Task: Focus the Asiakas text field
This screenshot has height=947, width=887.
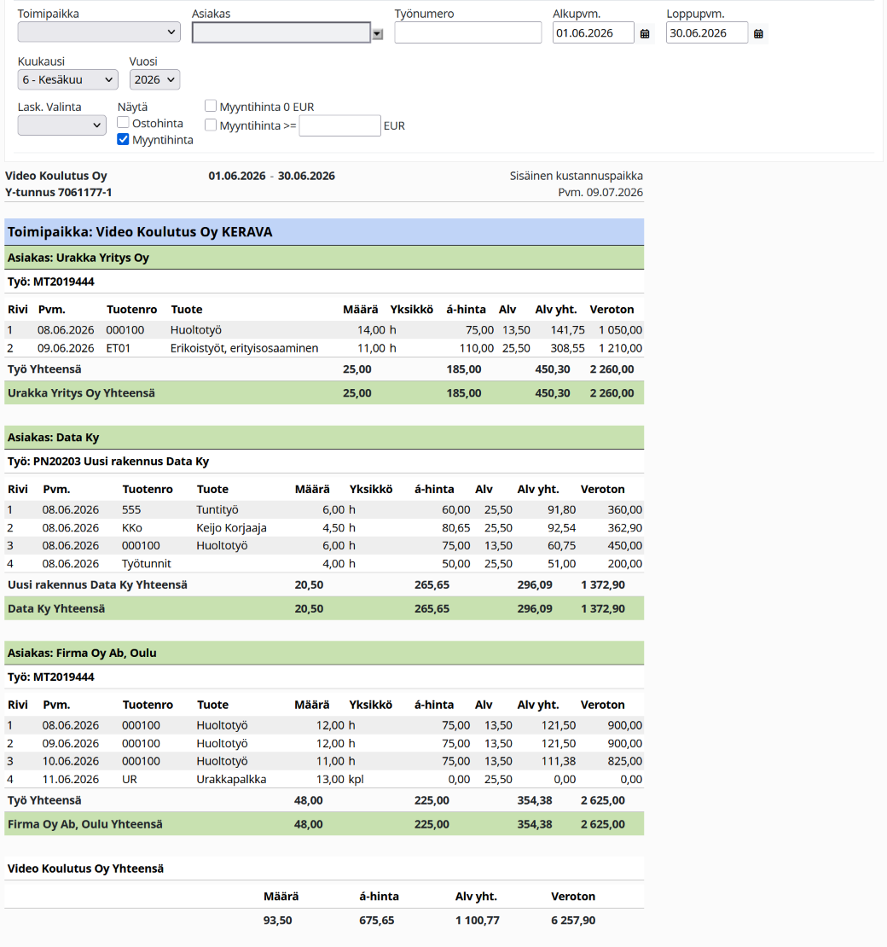Action: click(x=281, y=32)
